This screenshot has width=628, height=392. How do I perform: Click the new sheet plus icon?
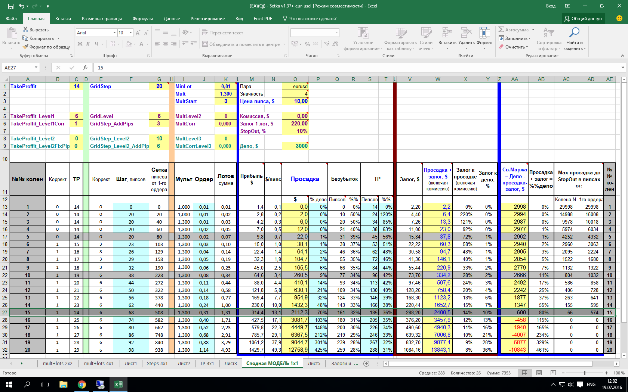pos(366,364)
